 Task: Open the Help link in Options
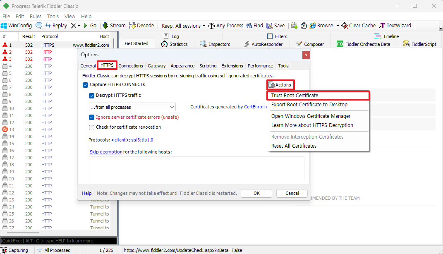(x=87, y=193)
